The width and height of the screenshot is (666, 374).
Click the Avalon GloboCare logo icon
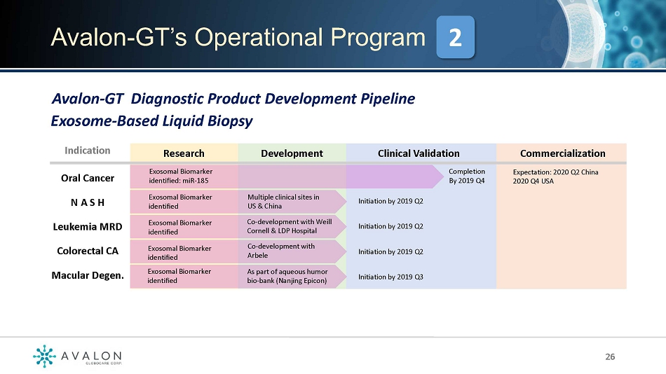(43, 356)
